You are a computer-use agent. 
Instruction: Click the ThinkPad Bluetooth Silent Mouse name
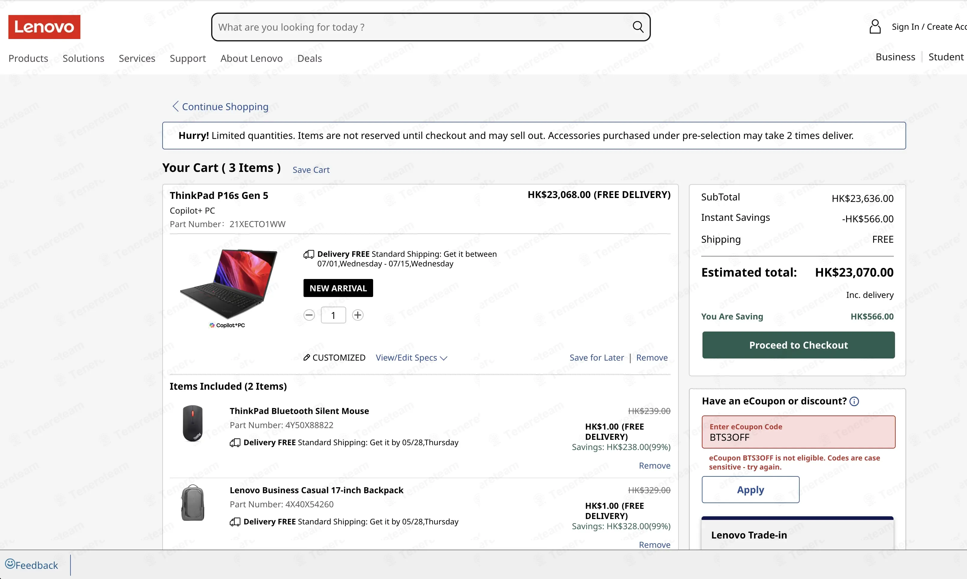299,411
